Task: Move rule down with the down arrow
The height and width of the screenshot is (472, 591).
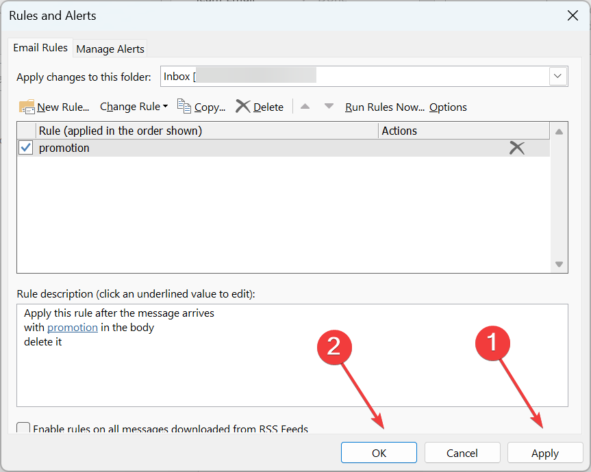Action: [x=329, y=107]
